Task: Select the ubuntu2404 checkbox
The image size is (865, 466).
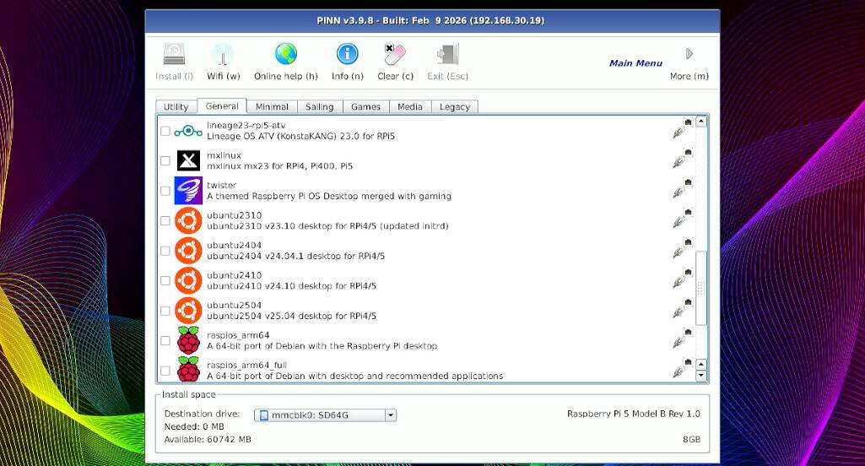Action: pos(165,251)
